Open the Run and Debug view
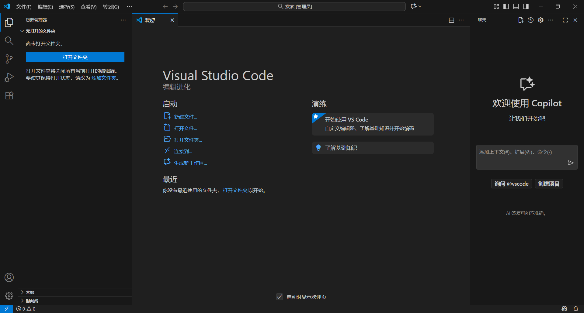Viewport: 584px width, 313px height. 9,77
